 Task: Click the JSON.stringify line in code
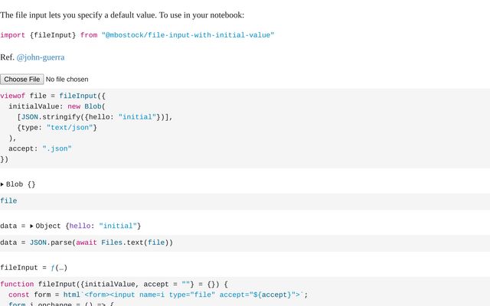[x=95, y=117]
